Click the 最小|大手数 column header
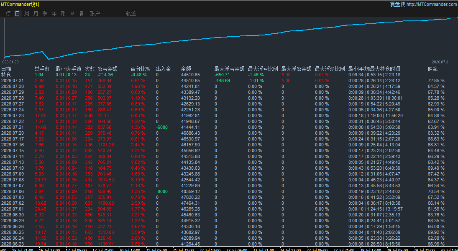Image resolution: width=458 pixels, height=251 pixels. (x=68, y=69)
